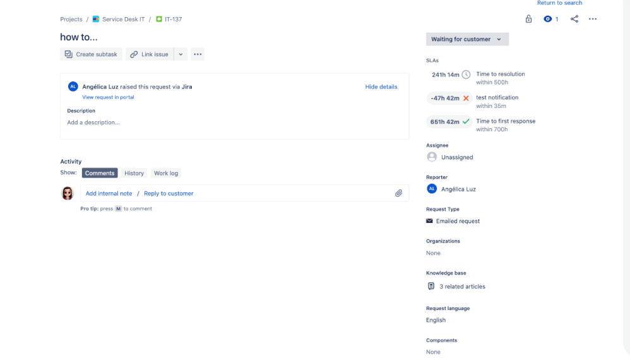The width and height of the screenshot is (630, 358).
Task: Switch to the Comments tab
Action: click(100, 173)
